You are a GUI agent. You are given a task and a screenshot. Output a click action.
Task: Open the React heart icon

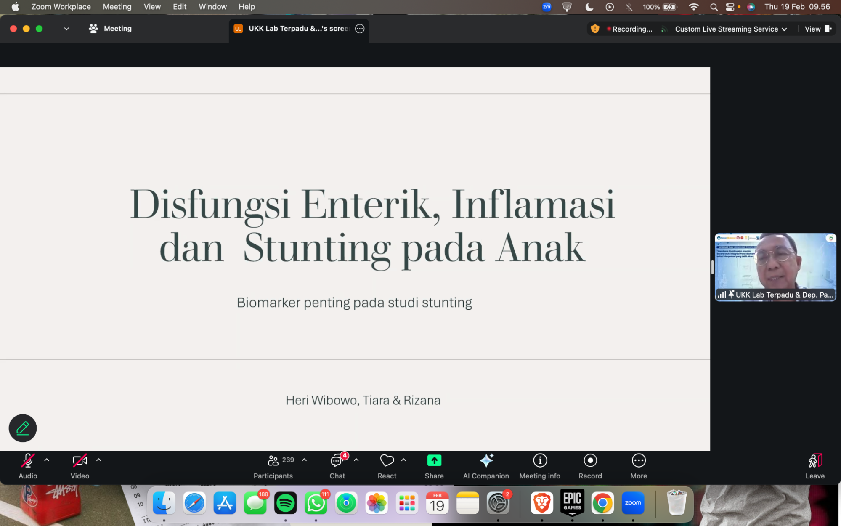[387, 461]
